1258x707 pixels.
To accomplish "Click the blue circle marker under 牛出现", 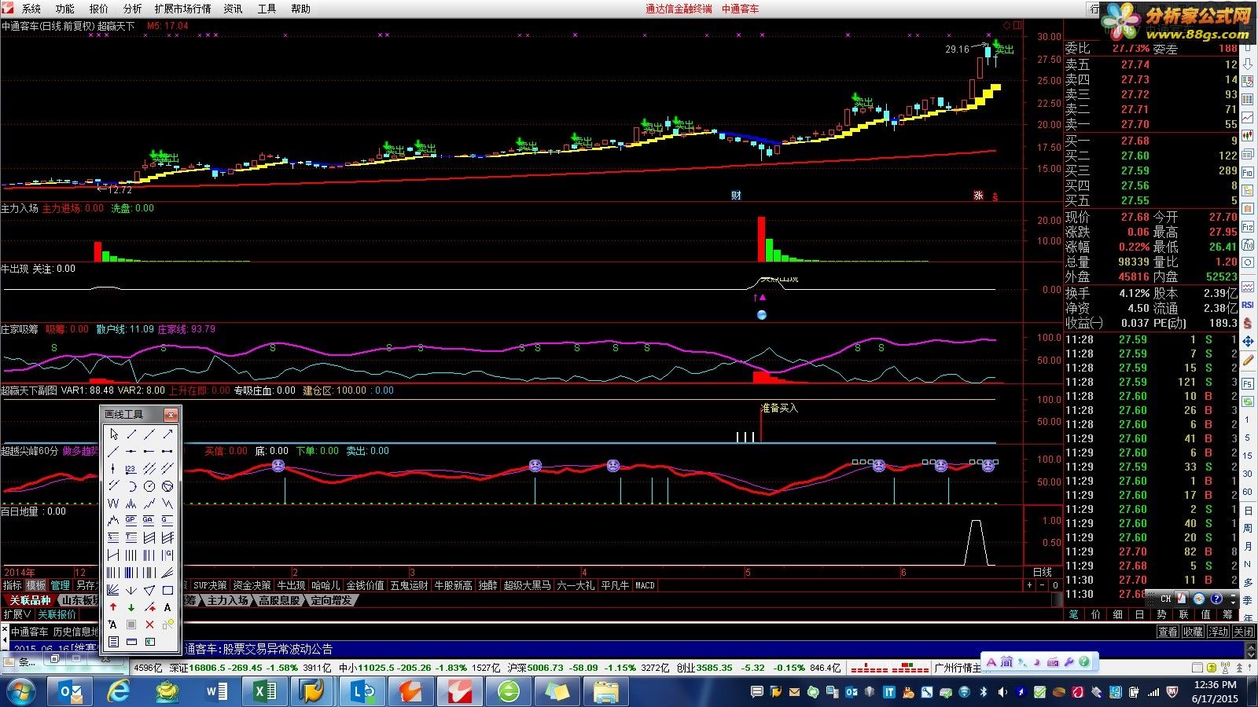I will (x=761, y=315).
